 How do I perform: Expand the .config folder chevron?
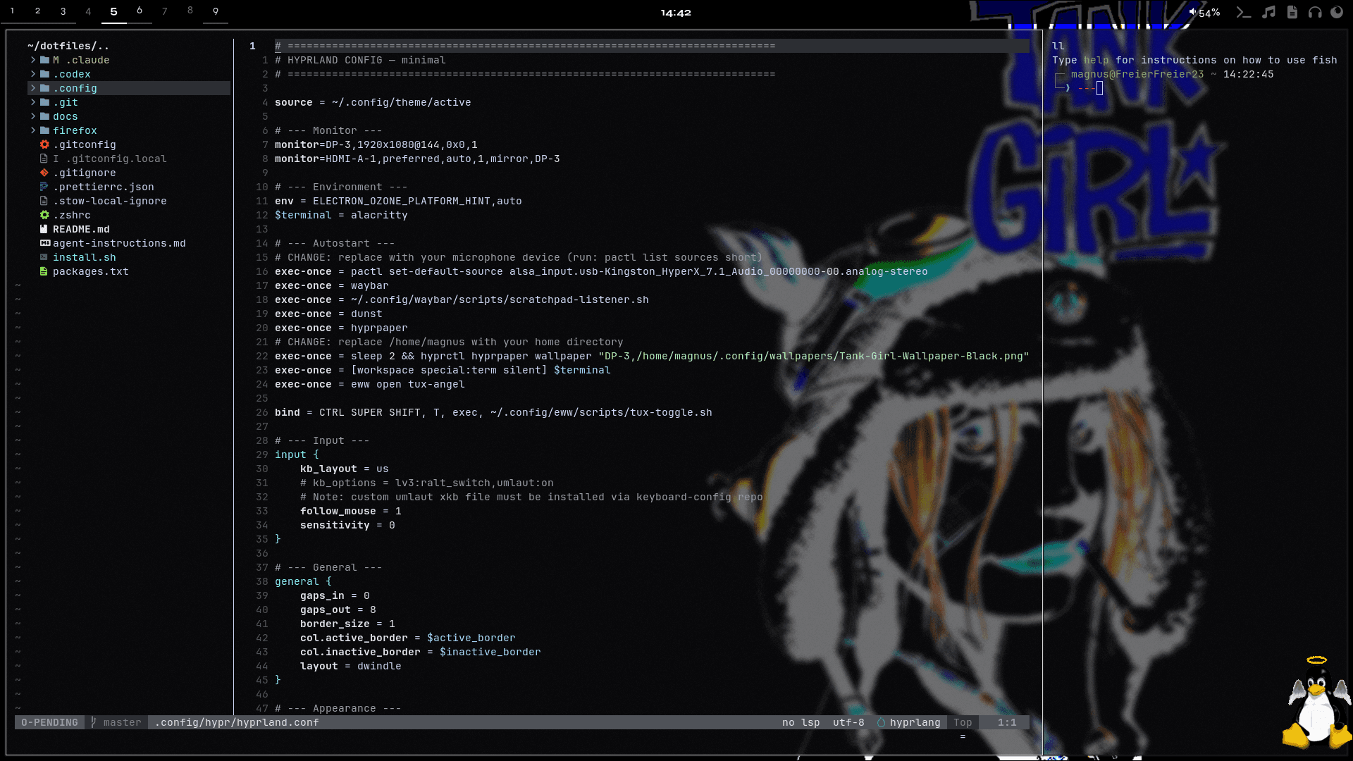point(33,88)
